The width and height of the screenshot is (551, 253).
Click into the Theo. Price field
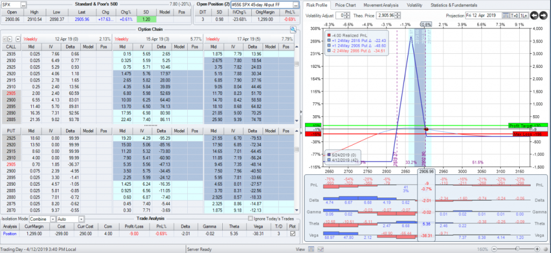(385, 16)
